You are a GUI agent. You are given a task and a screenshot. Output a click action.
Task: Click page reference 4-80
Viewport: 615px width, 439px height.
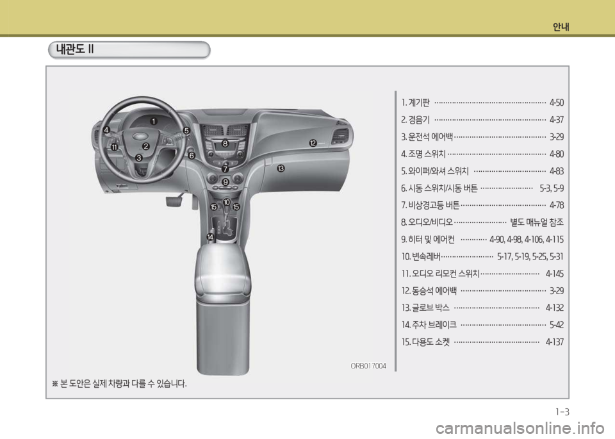tap(557, 154)
